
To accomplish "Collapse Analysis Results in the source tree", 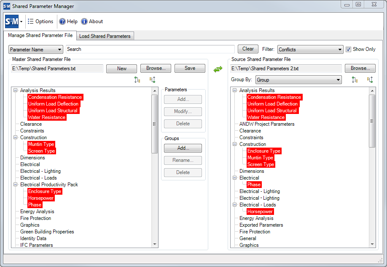I will [x=235, y=90].
